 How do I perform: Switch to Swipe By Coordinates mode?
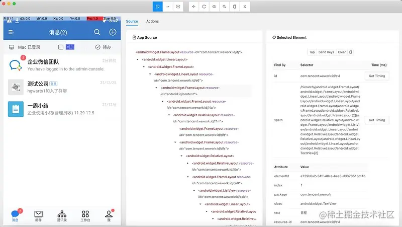click(168, 7)
